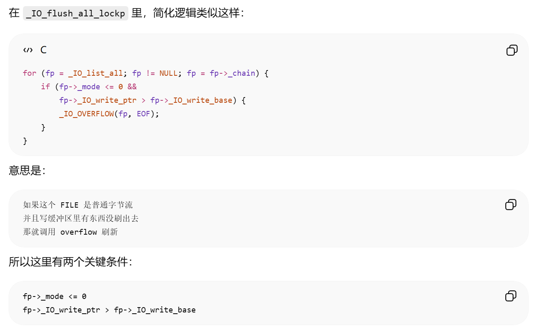550x335 pixels.
Task: Click the inline _IO_flush_all_lockp code tag
Action: [76, 13]
